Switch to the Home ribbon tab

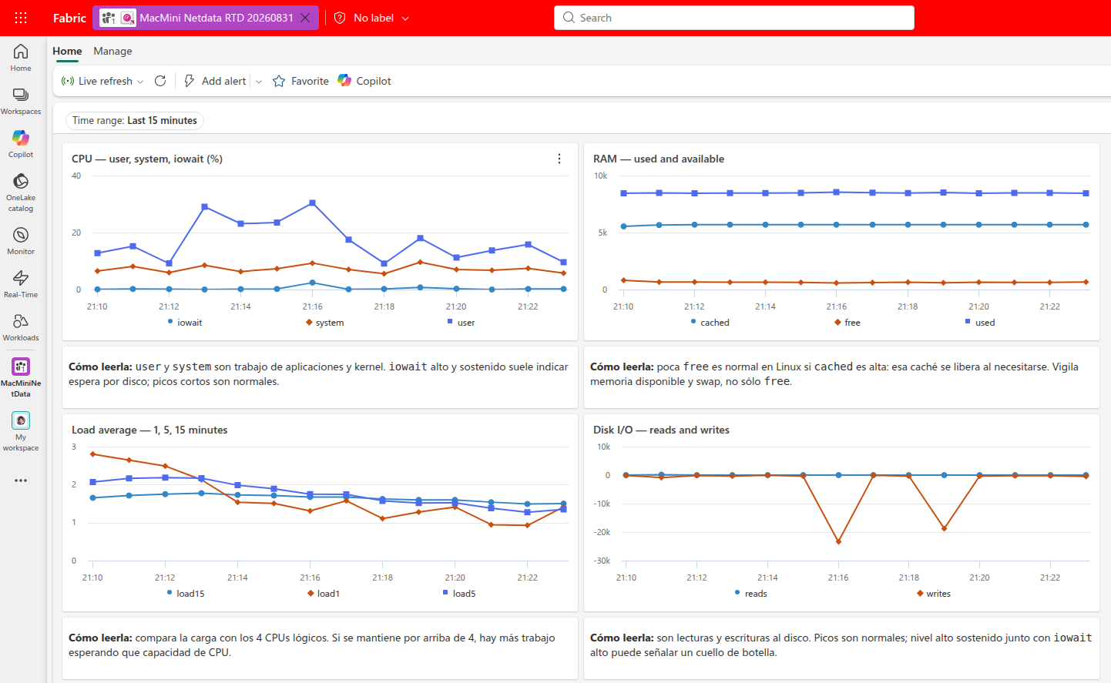pos(67,51)
